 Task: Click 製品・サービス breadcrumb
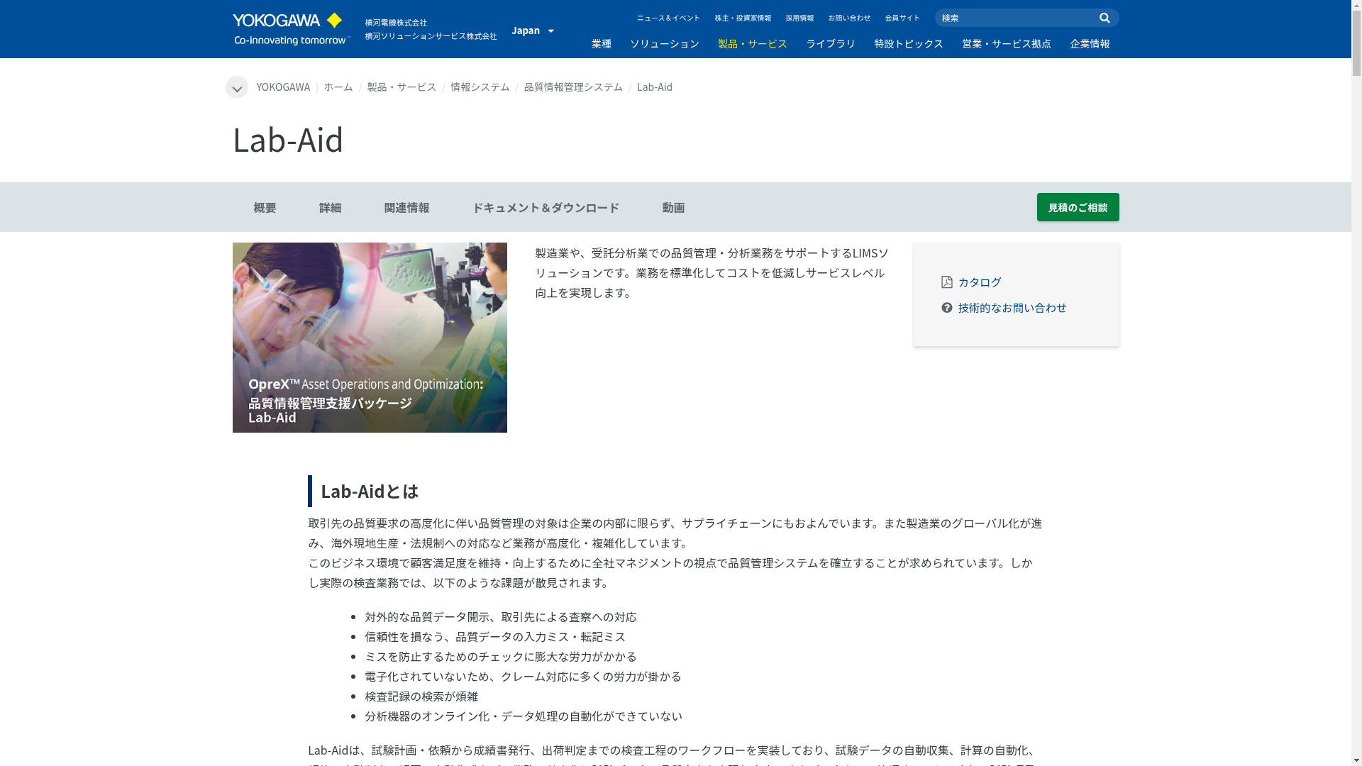[x=402, y=87]
